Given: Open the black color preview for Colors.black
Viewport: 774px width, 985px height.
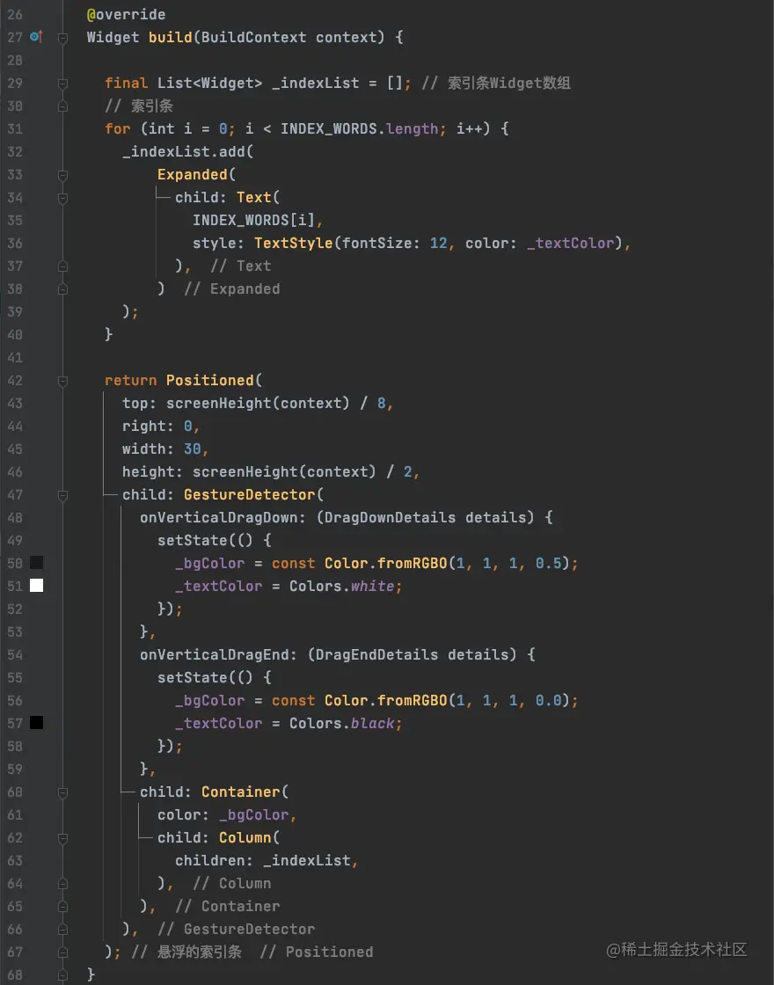Looking at the screenshot, I should point(36,723).
